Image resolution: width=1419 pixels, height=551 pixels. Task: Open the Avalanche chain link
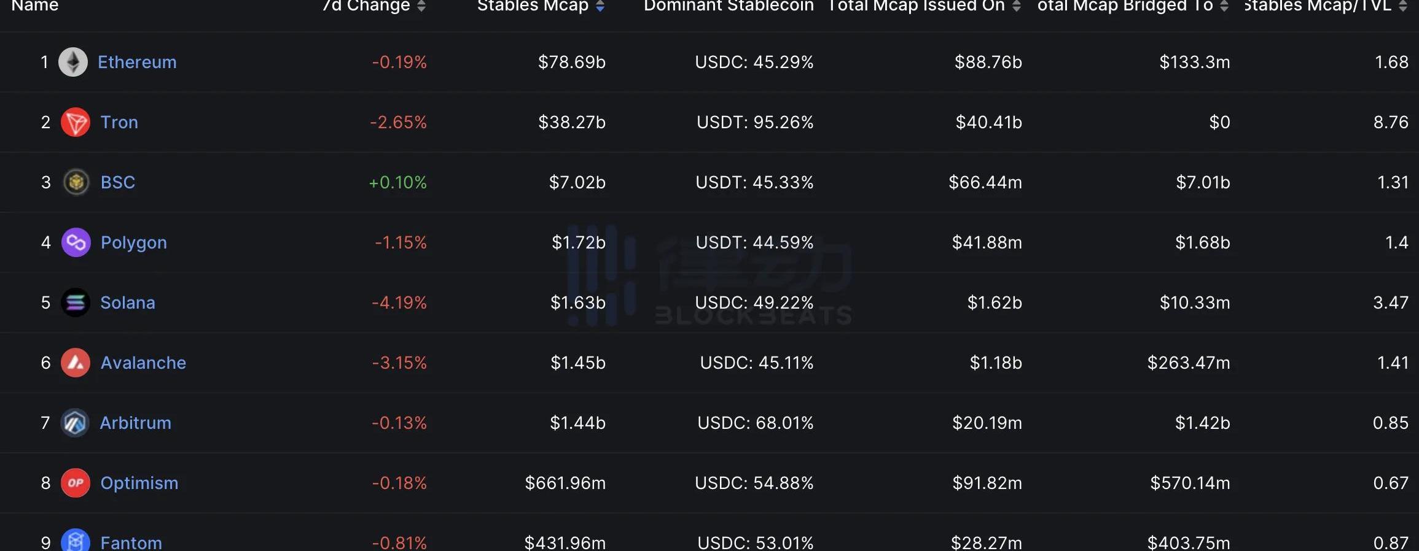[143, 363]
